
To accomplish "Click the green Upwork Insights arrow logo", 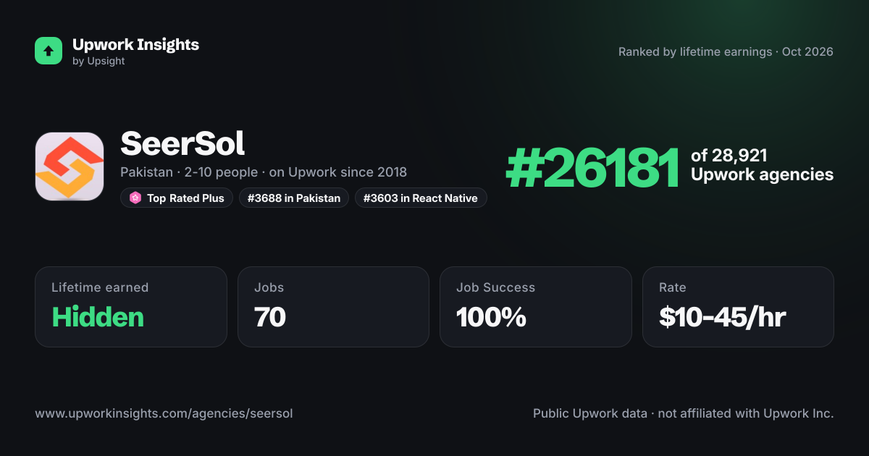I will tap(49, 51).
